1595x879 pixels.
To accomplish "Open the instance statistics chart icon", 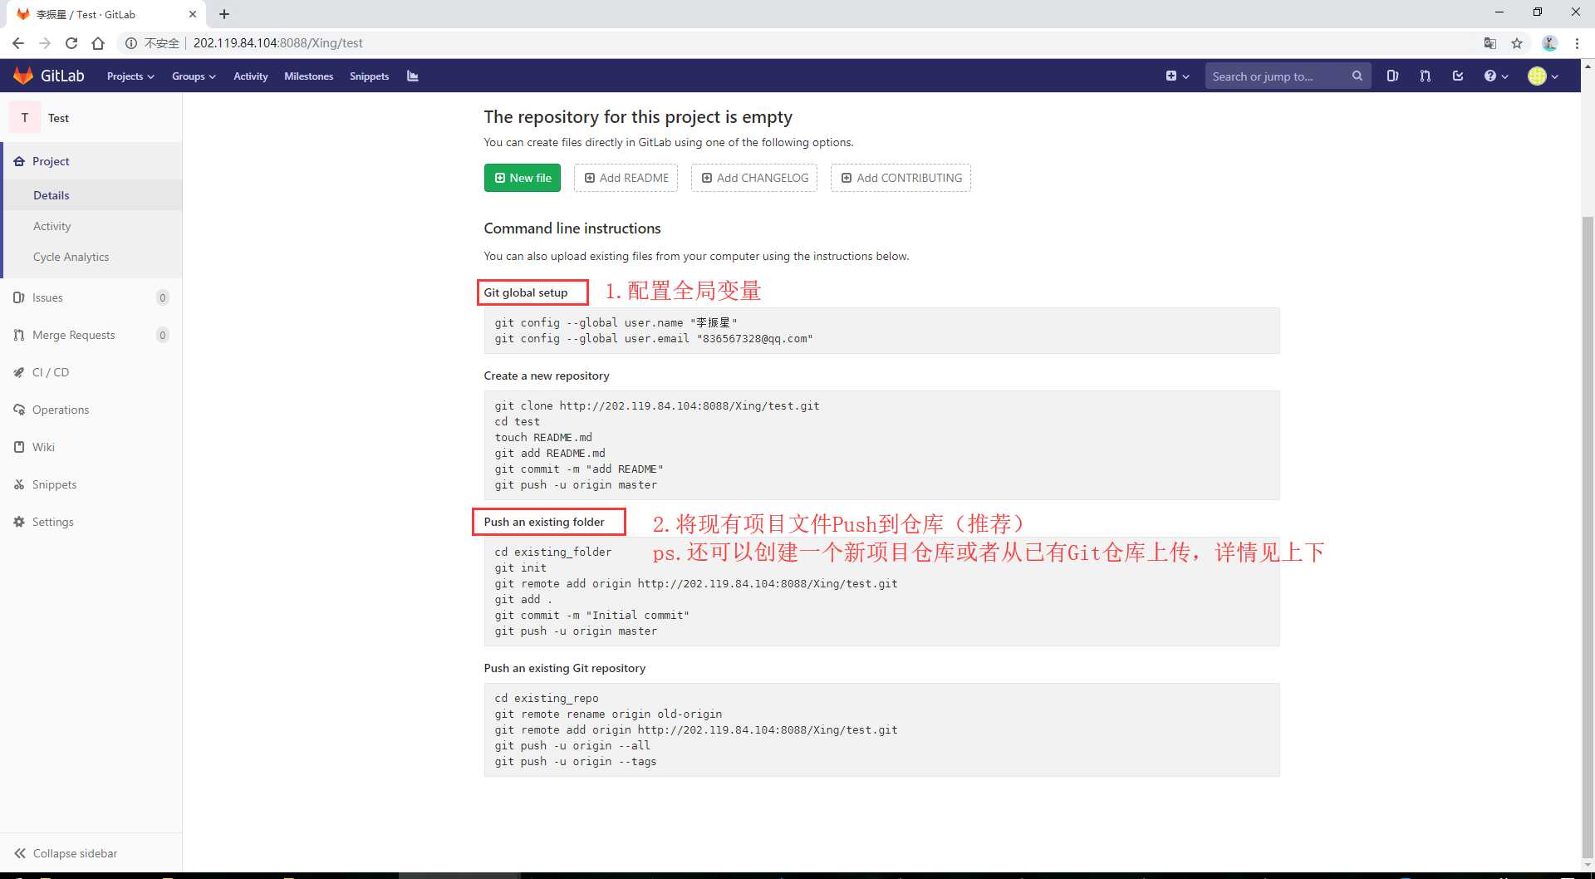I will (x=413, y=76).
